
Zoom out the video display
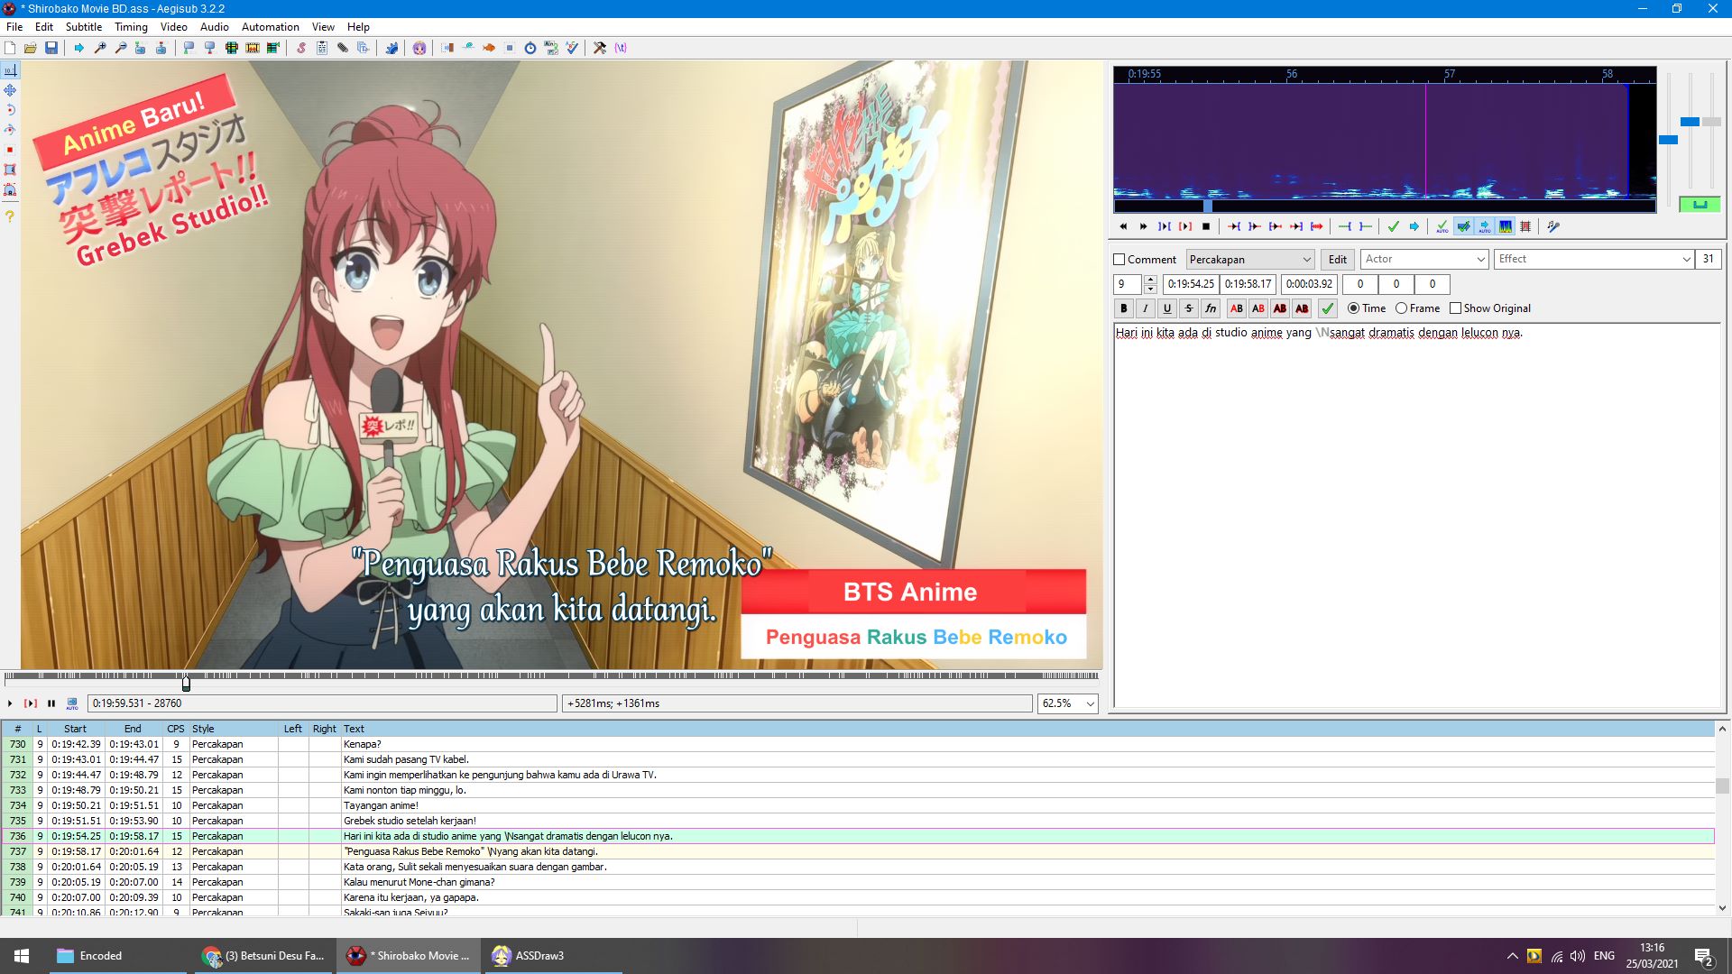[x=121, y=48]
